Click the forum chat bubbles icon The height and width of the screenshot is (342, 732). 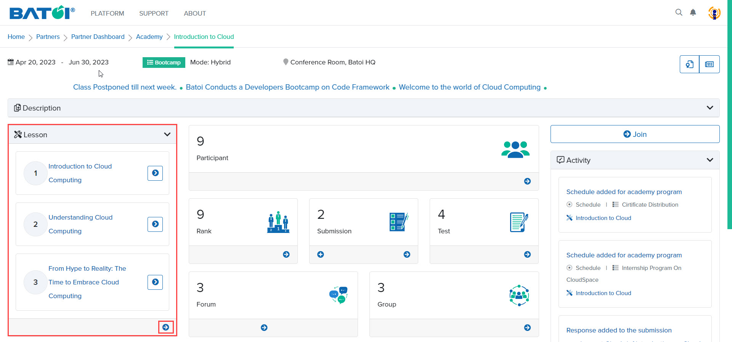point(338,295)
